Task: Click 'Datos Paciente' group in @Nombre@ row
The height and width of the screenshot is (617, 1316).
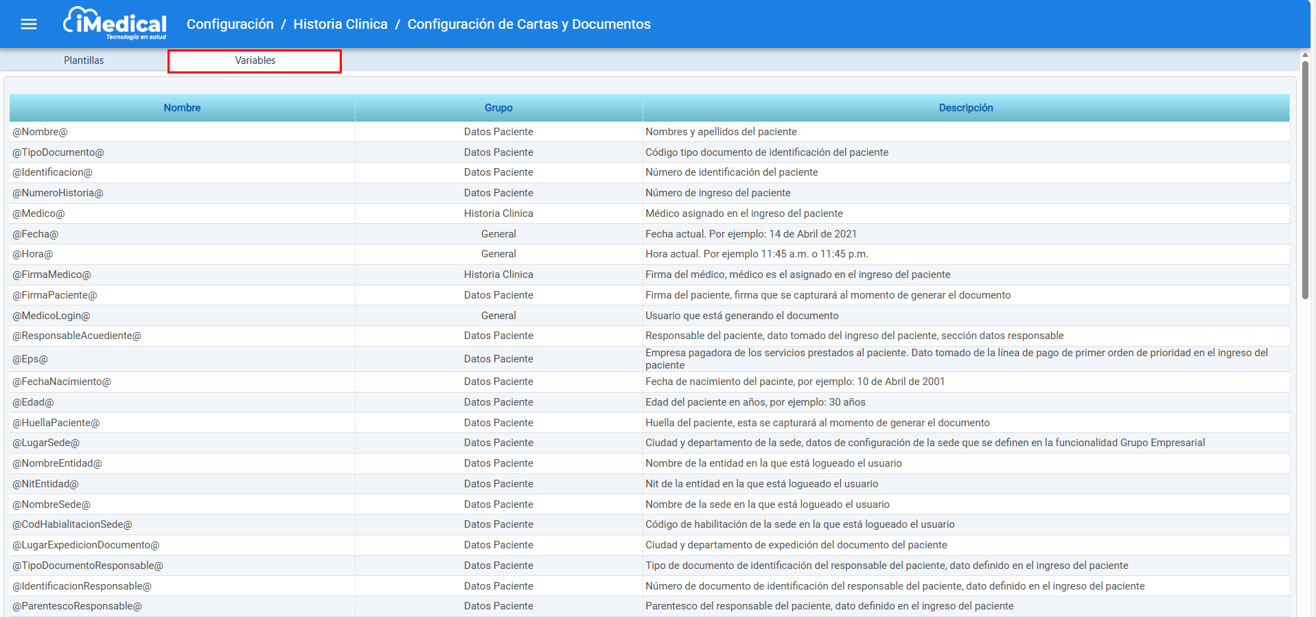Action: tap(498, 132)
